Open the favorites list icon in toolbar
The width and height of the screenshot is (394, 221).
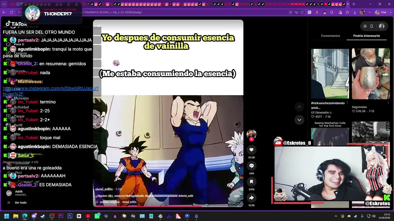[347, 12]
